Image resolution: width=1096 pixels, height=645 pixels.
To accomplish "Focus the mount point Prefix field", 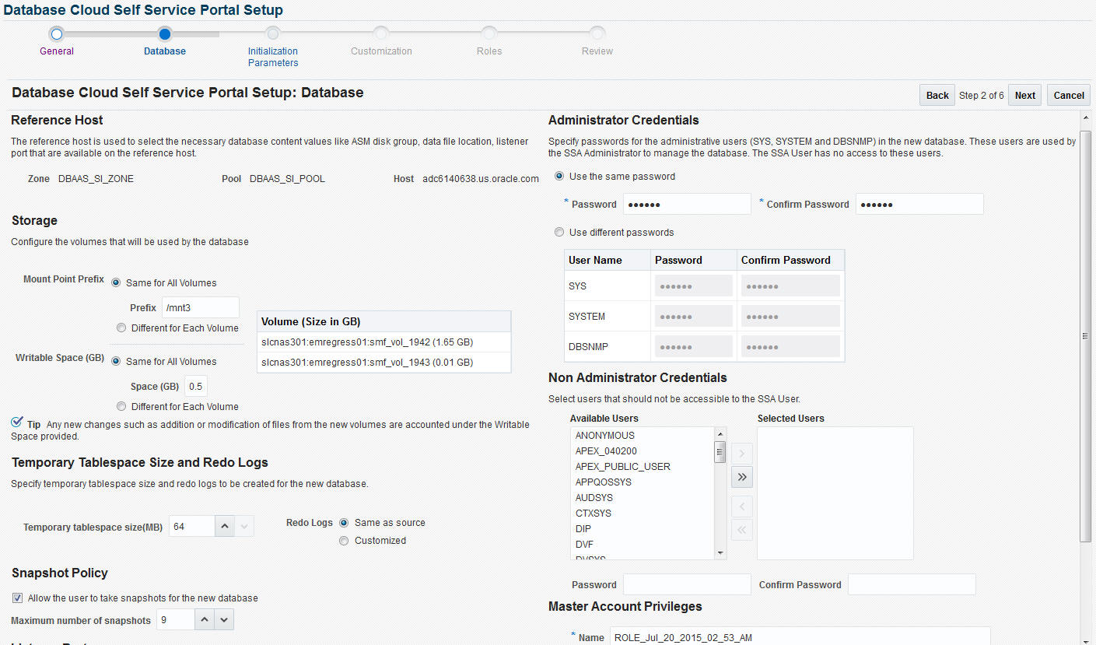I will pos(201,307).
